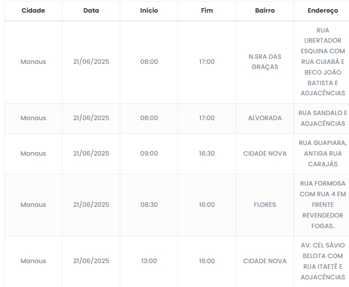Select the Início column header

coord(149,11)
